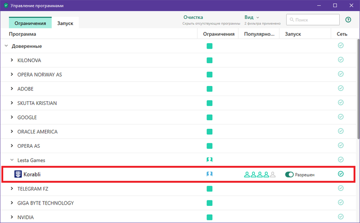Image resolution: width=360 pixels, height=223 pixels.
Task: Maximize the Управление программами window
Action: tap(335, 5)
